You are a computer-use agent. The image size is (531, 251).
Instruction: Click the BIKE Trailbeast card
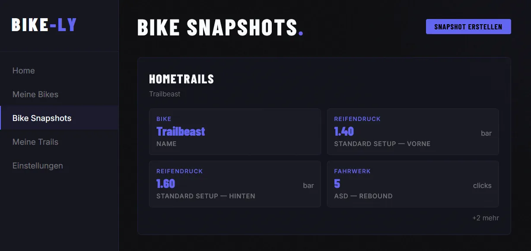click(x=235, y=131)
